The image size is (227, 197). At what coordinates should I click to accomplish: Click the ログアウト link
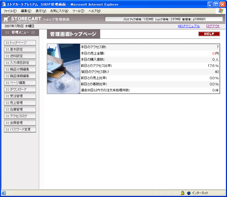click(x=213, y=26)
